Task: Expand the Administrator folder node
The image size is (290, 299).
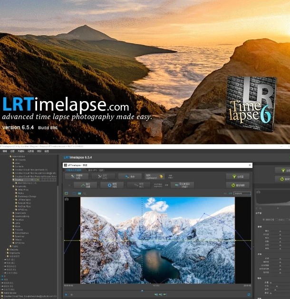Action: (9, 156)
